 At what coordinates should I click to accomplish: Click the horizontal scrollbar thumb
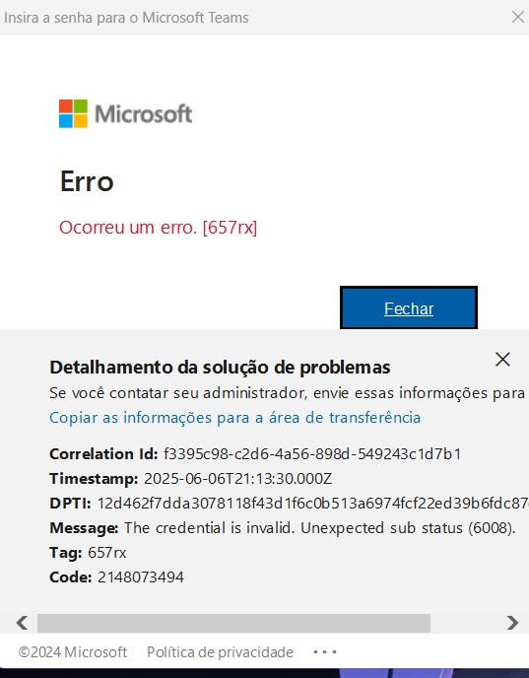(x=233, y=623)
